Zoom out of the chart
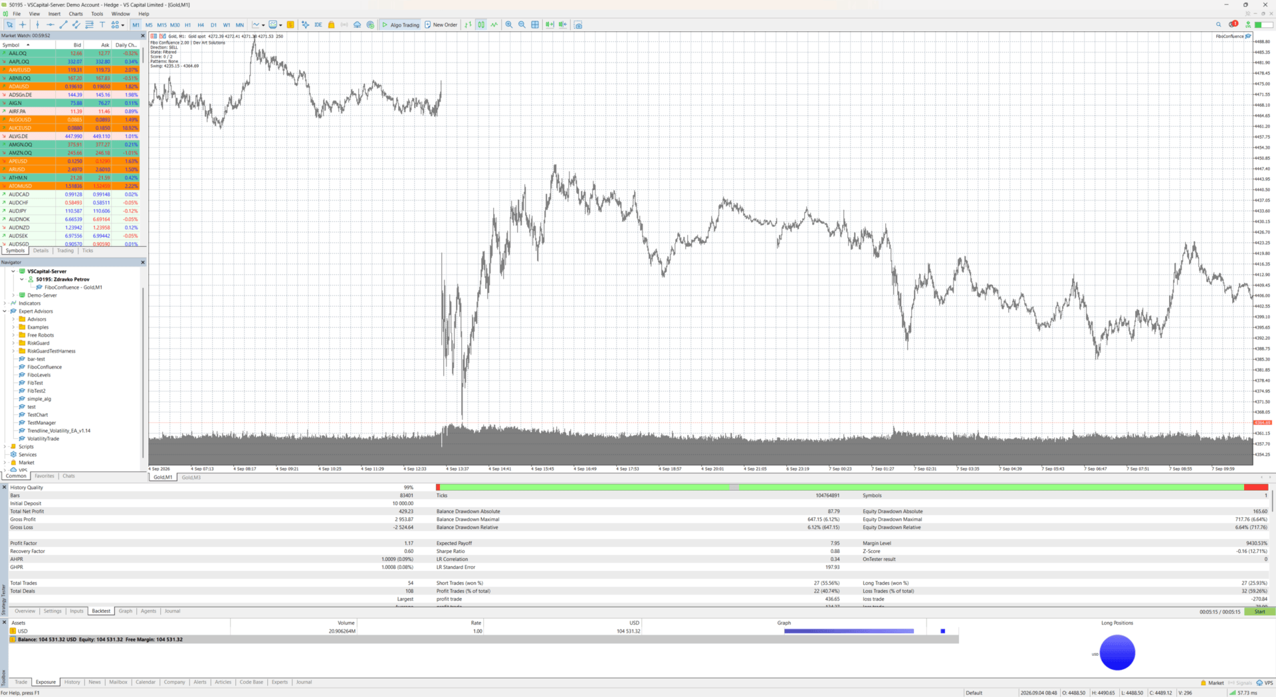Viewport: 1276px width, 697px height. (522, 25)
